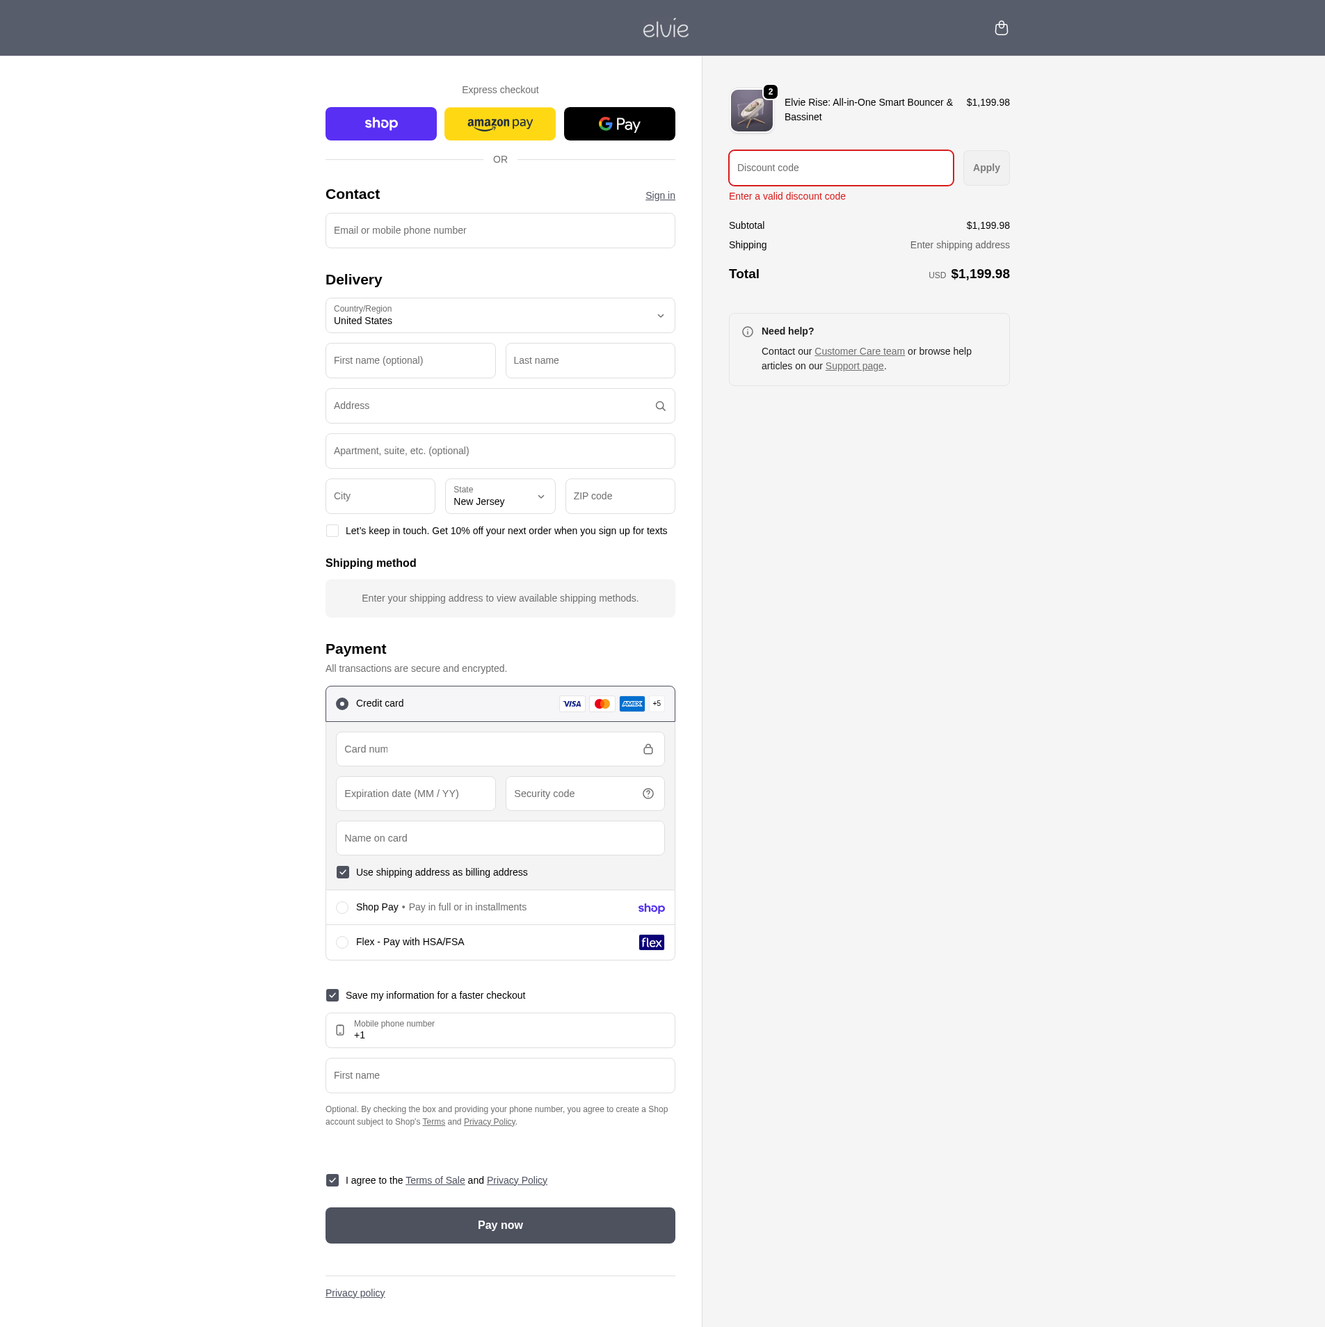Expand the State dropdown showing New Jersey
The image size is (1325, 1327).
499,497
